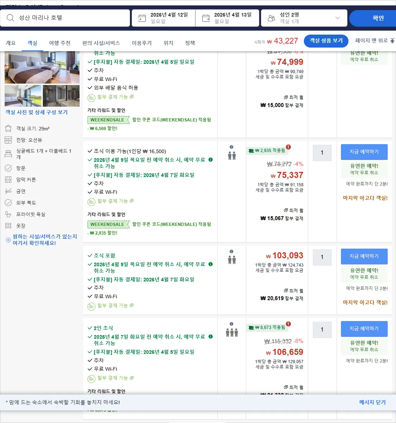Click the installment icon in the ₩74,999 offer
Screen dimensions: 396x423
[x=91, y=98]
